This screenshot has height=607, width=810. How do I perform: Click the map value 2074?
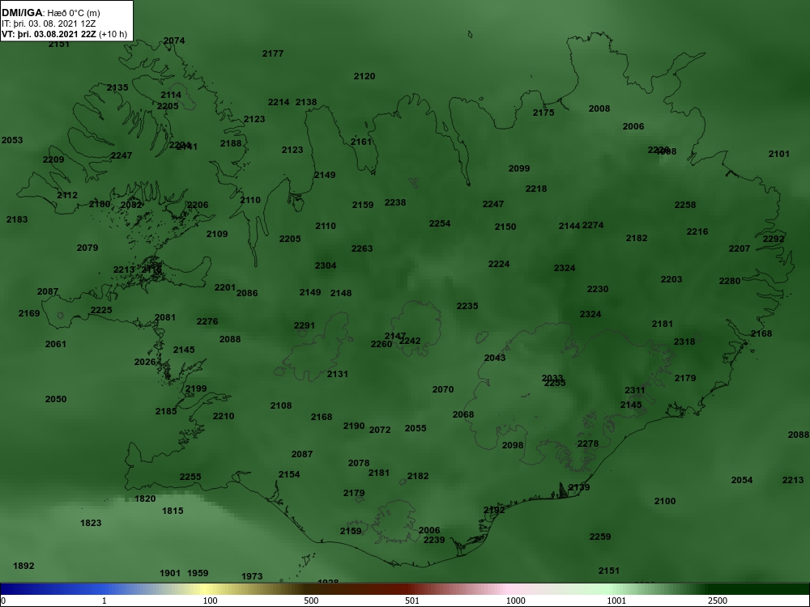174,40
